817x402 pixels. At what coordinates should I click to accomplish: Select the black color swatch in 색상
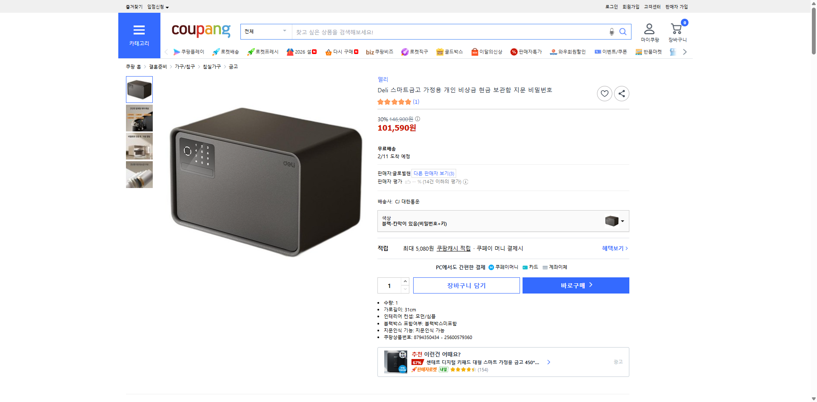click(x=611, y=221)
